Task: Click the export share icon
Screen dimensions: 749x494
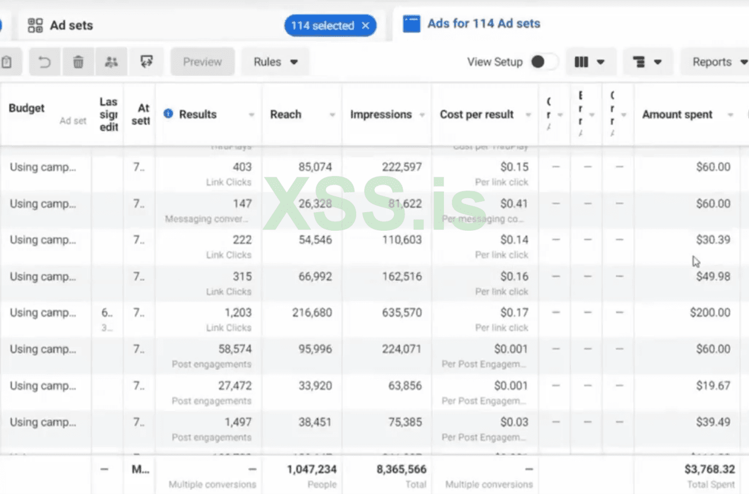Action: click(x=146, y=62)
